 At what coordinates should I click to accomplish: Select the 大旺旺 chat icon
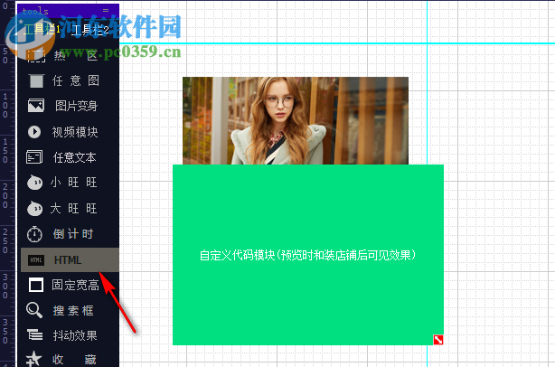(x=34, y=209)
